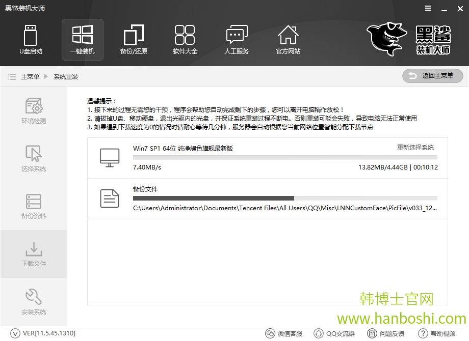Click the 返回主菜单 button
The width and height of the screenshot is (469, 341).
(x=432, y=76)
